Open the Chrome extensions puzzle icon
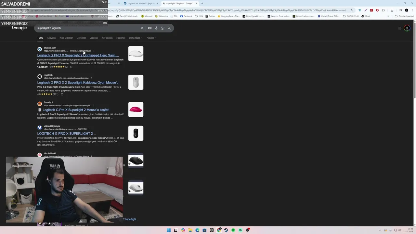Screen dimensions: 416x234 tap(383, 10)
